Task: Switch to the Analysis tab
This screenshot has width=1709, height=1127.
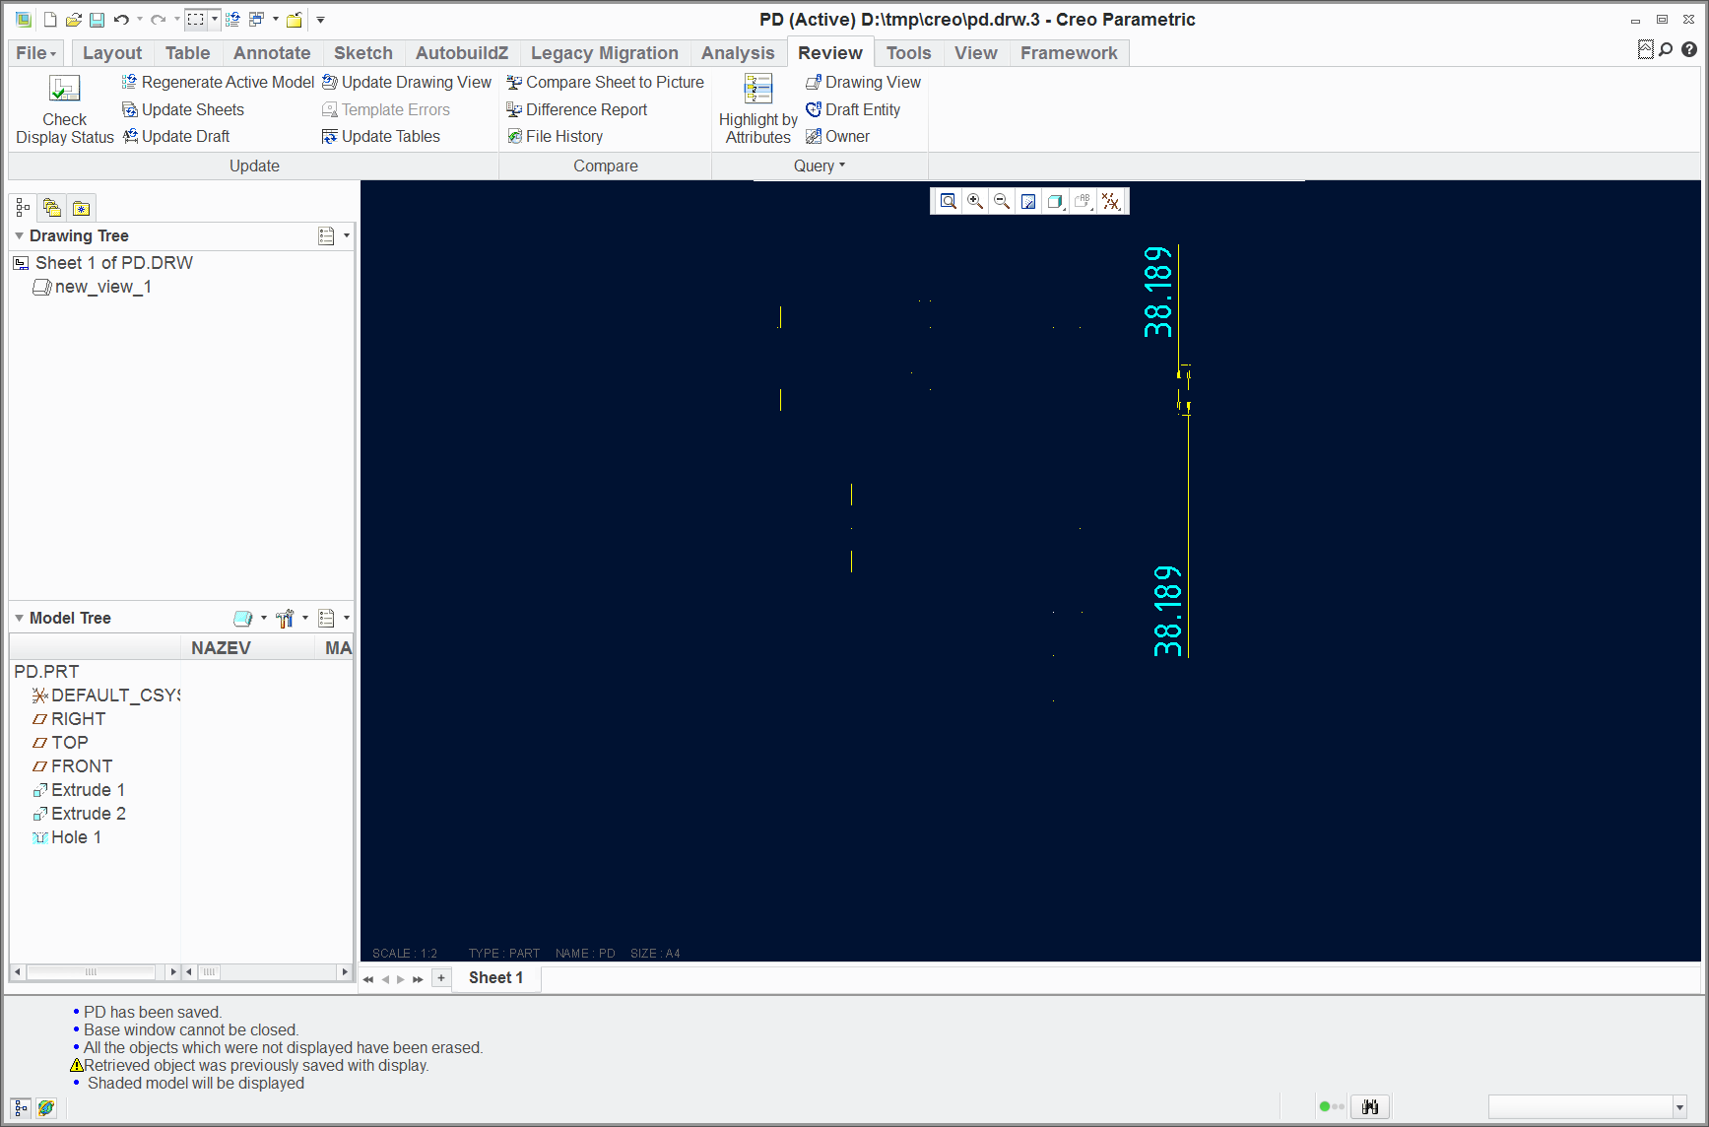Action: (738, 53)
